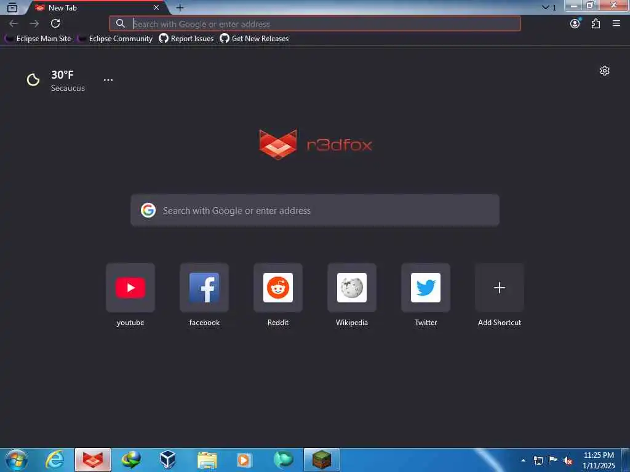Open new tab personalize gear

[605, 71]
